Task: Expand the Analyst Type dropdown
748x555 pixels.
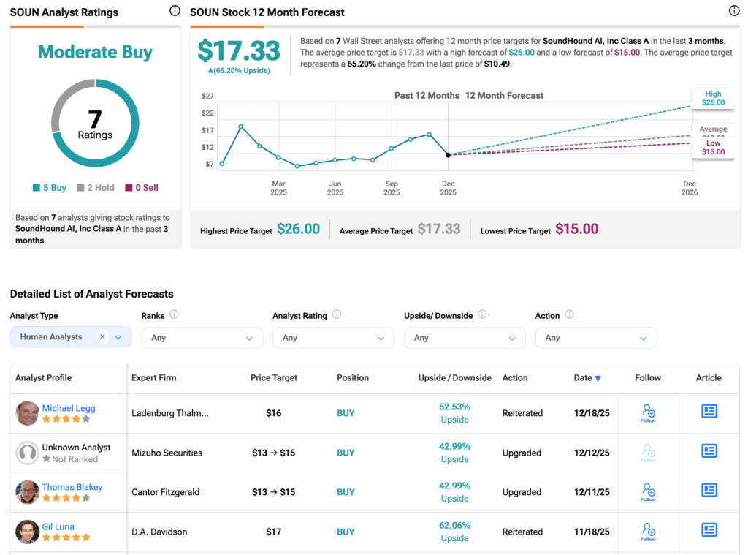Action: point(119,337)
